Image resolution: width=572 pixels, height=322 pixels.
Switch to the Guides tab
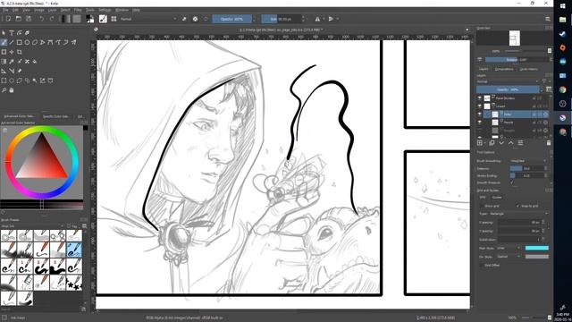pyautogui.click(x=497, y=197)
